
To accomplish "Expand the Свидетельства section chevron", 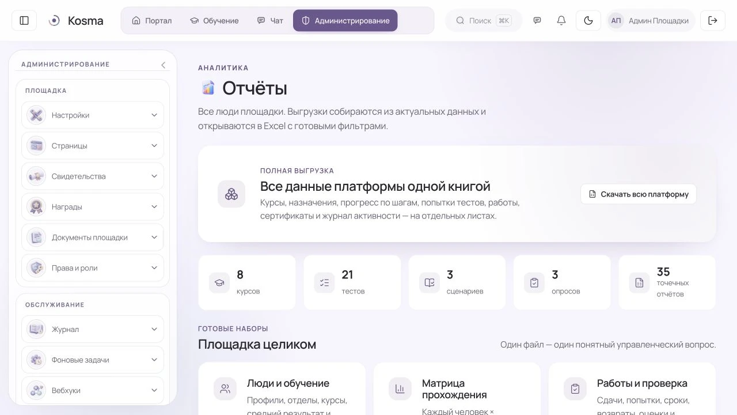I will pos(154,176).
